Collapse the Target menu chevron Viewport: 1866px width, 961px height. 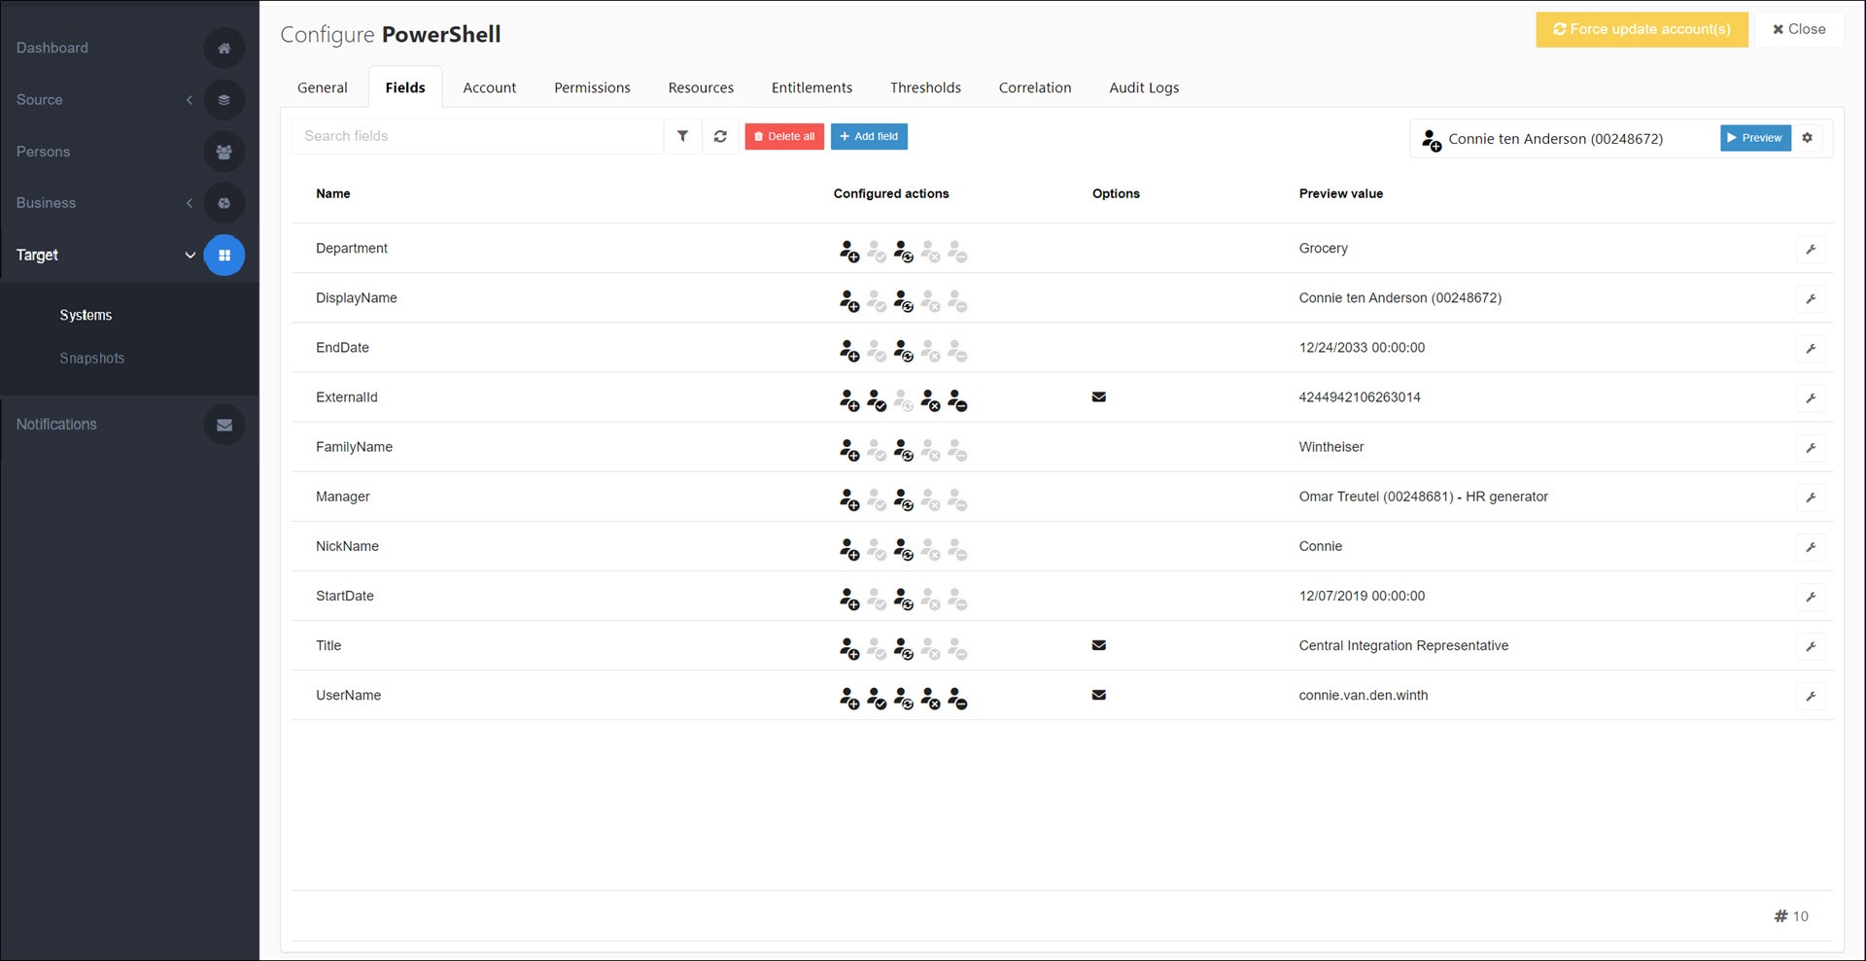pyautogui.click(x=190, y=256)
